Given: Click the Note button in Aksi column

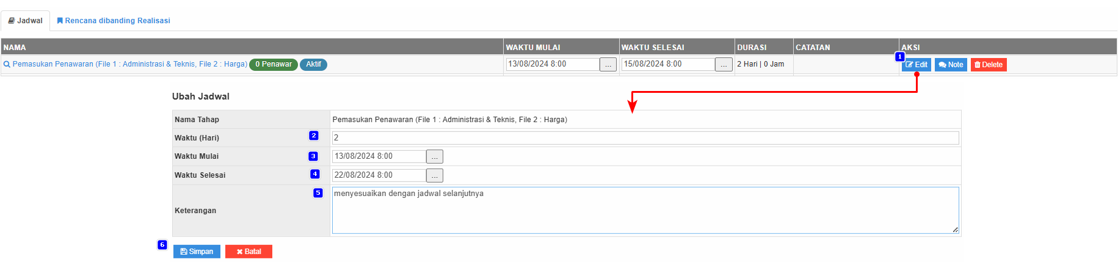Looking at the screenshot, I should 951,65.
